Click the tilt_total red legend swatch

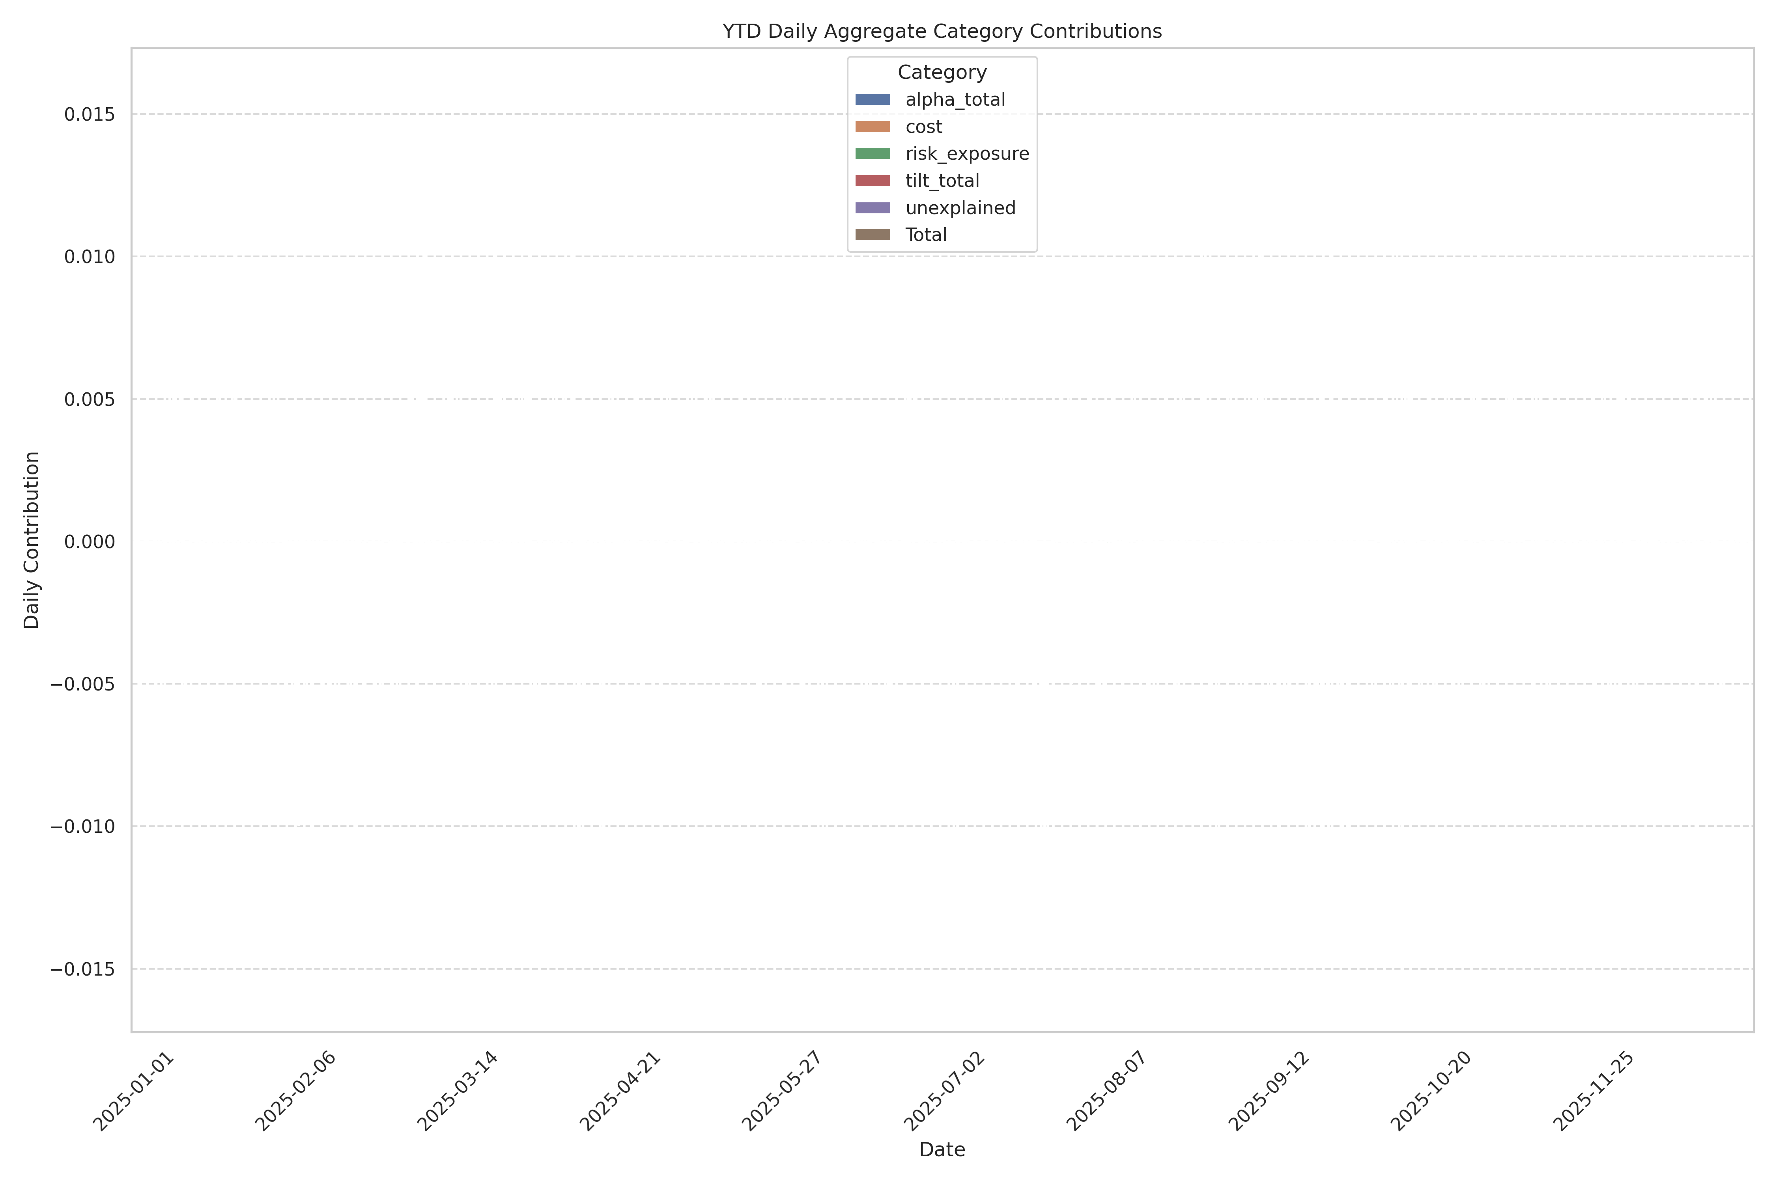[873, 181]
